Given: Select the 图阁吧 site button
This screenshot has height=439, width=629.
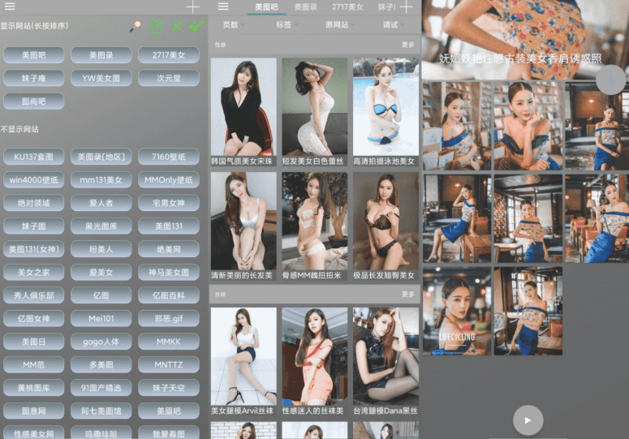Looking at the screenshot, I should [34, 101].
